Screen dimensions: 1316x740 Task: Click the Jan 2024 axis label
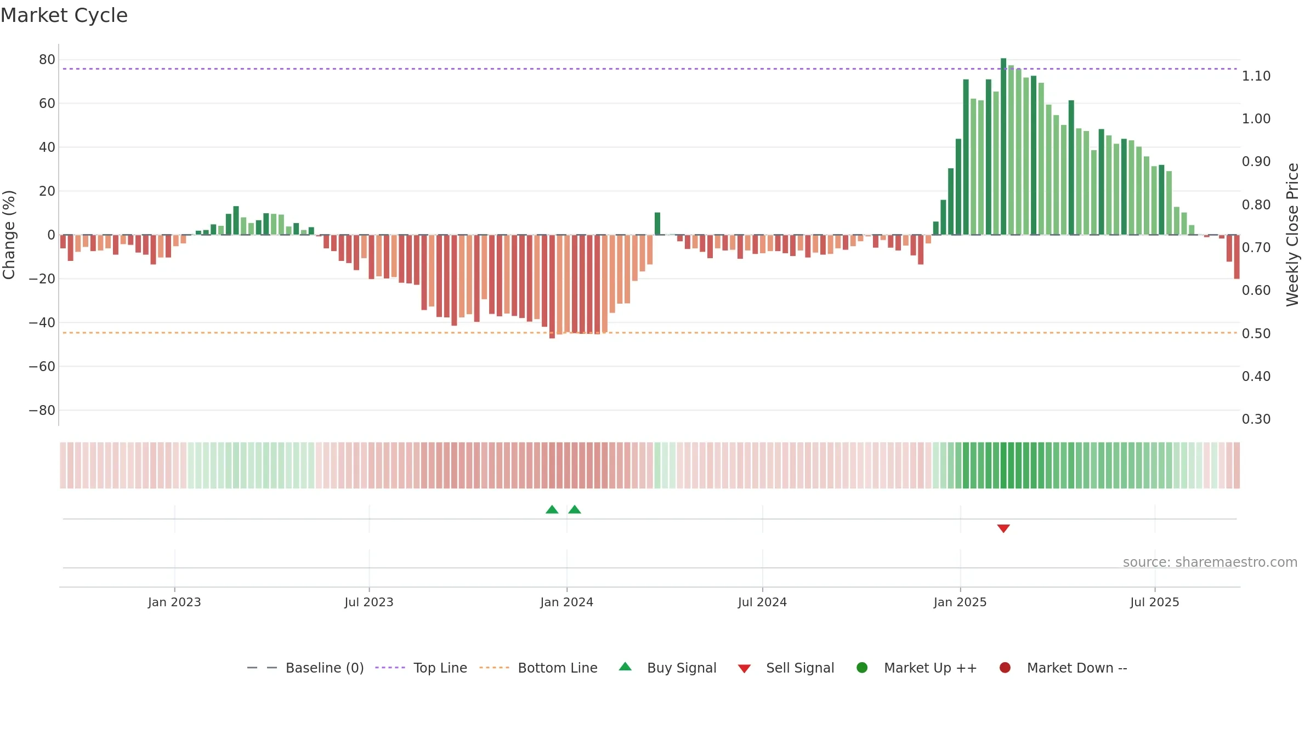[x=566, y=602]
